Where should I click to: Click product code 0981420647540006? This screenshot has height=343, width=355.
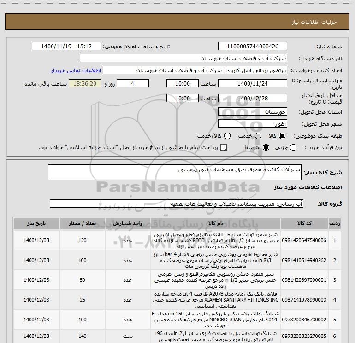coord(304,241)
